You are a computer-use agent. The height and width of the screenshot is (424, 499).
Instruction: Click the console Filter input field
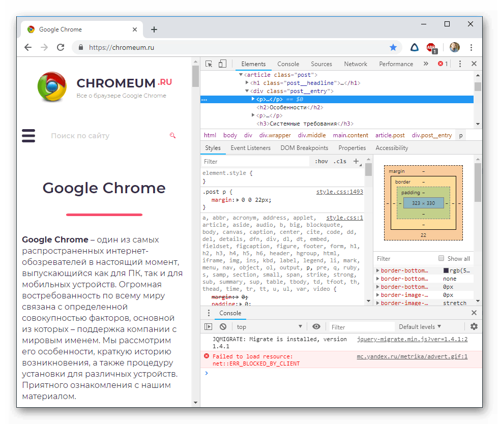coord(362,327)
